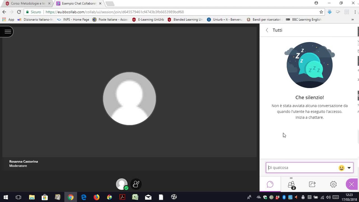The width and height of the screenshot is (359, 202).
Task: Click the blue download extension icon
Action: pyautogui.click(x=330, y=12)
